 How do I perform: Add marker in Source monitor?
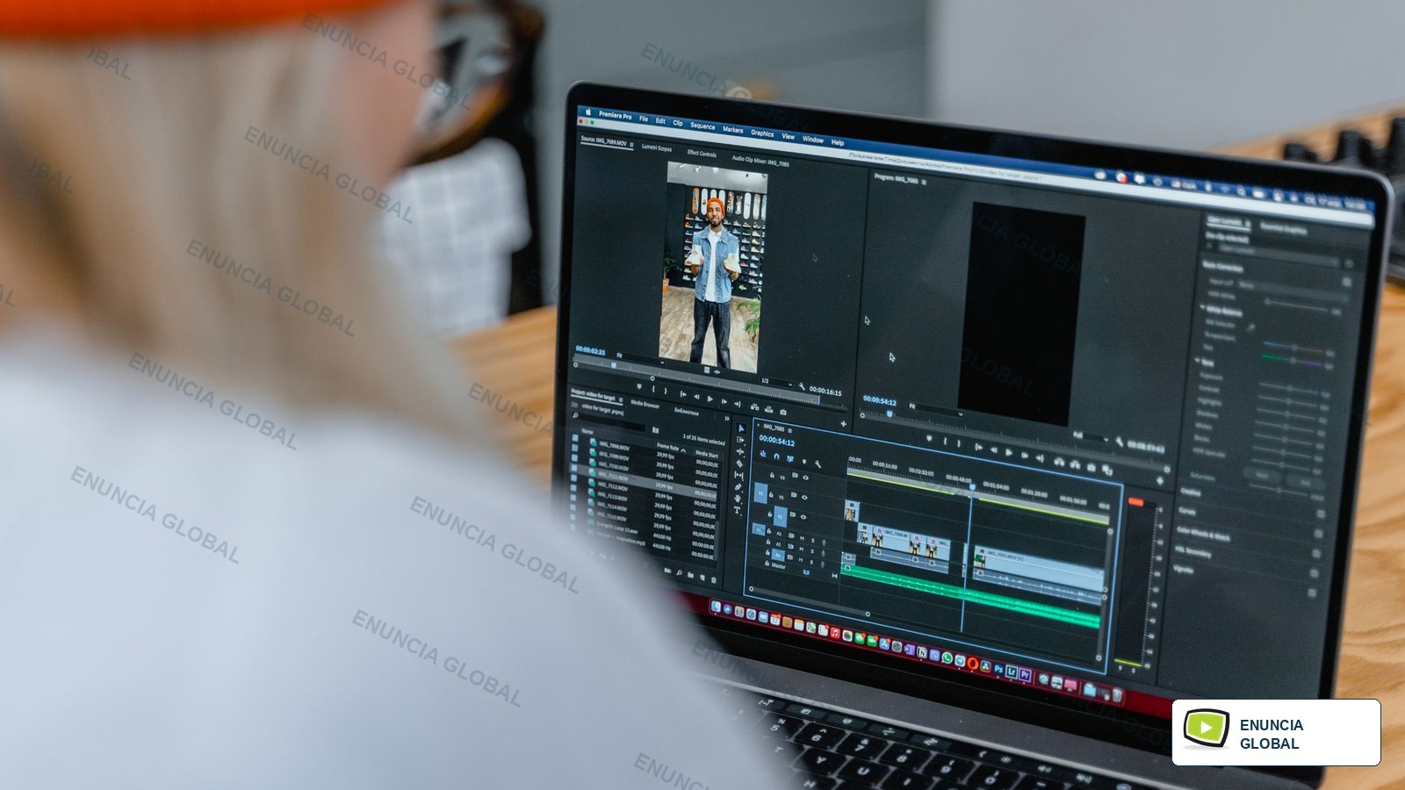pyautogui.click(x=639, y=386)
